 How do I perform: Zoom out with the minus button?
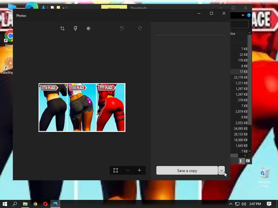point(128,170)
